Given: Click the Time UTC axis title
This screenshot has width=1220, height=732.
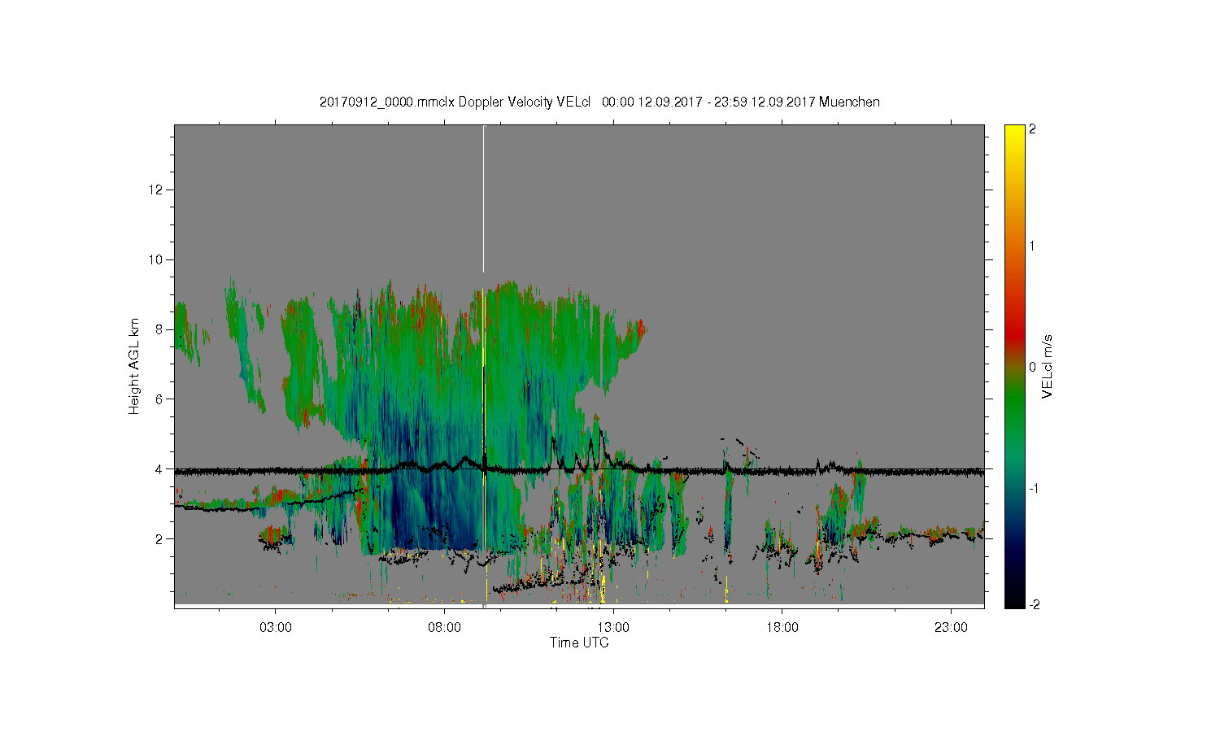Looking at the screenshot, I should pos(579,643).
